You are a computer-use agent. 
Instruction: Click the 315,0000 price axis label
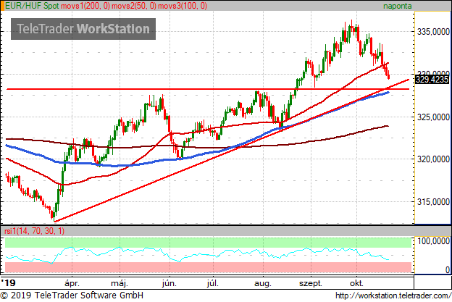coord(433,202)
